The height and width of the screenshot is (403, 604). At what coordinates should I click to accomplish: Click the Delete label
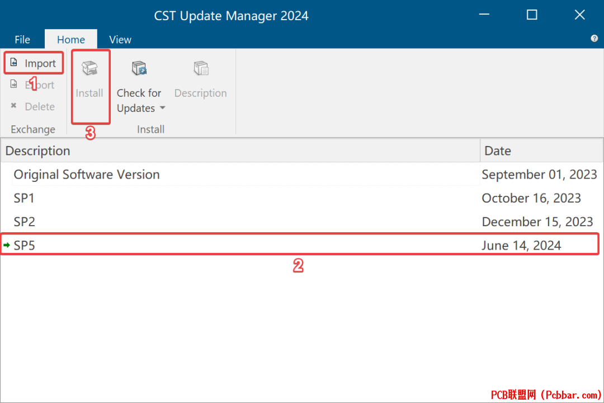coord(40,106)
